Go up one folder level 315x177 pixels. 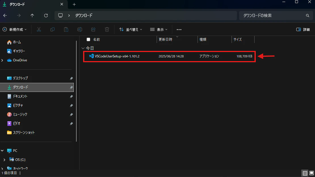(32, 16)
